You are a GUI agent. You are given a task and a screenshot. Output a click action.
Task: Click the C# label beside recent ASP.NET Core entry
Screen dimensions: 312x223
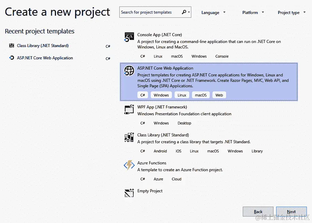(108, 59)
